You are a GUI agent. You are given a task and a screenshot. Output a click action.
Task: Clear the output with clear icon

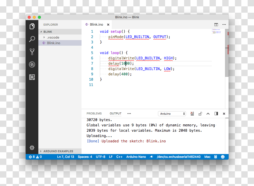(192, 114)
